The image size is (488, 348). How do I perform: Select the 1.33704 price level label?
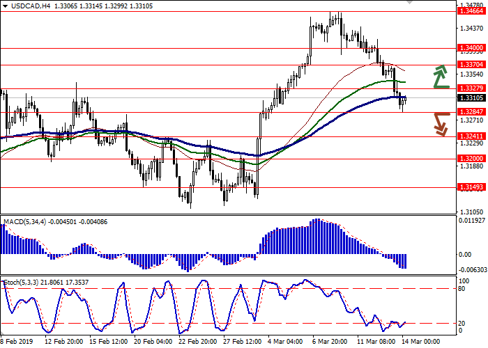click(471, 65)
